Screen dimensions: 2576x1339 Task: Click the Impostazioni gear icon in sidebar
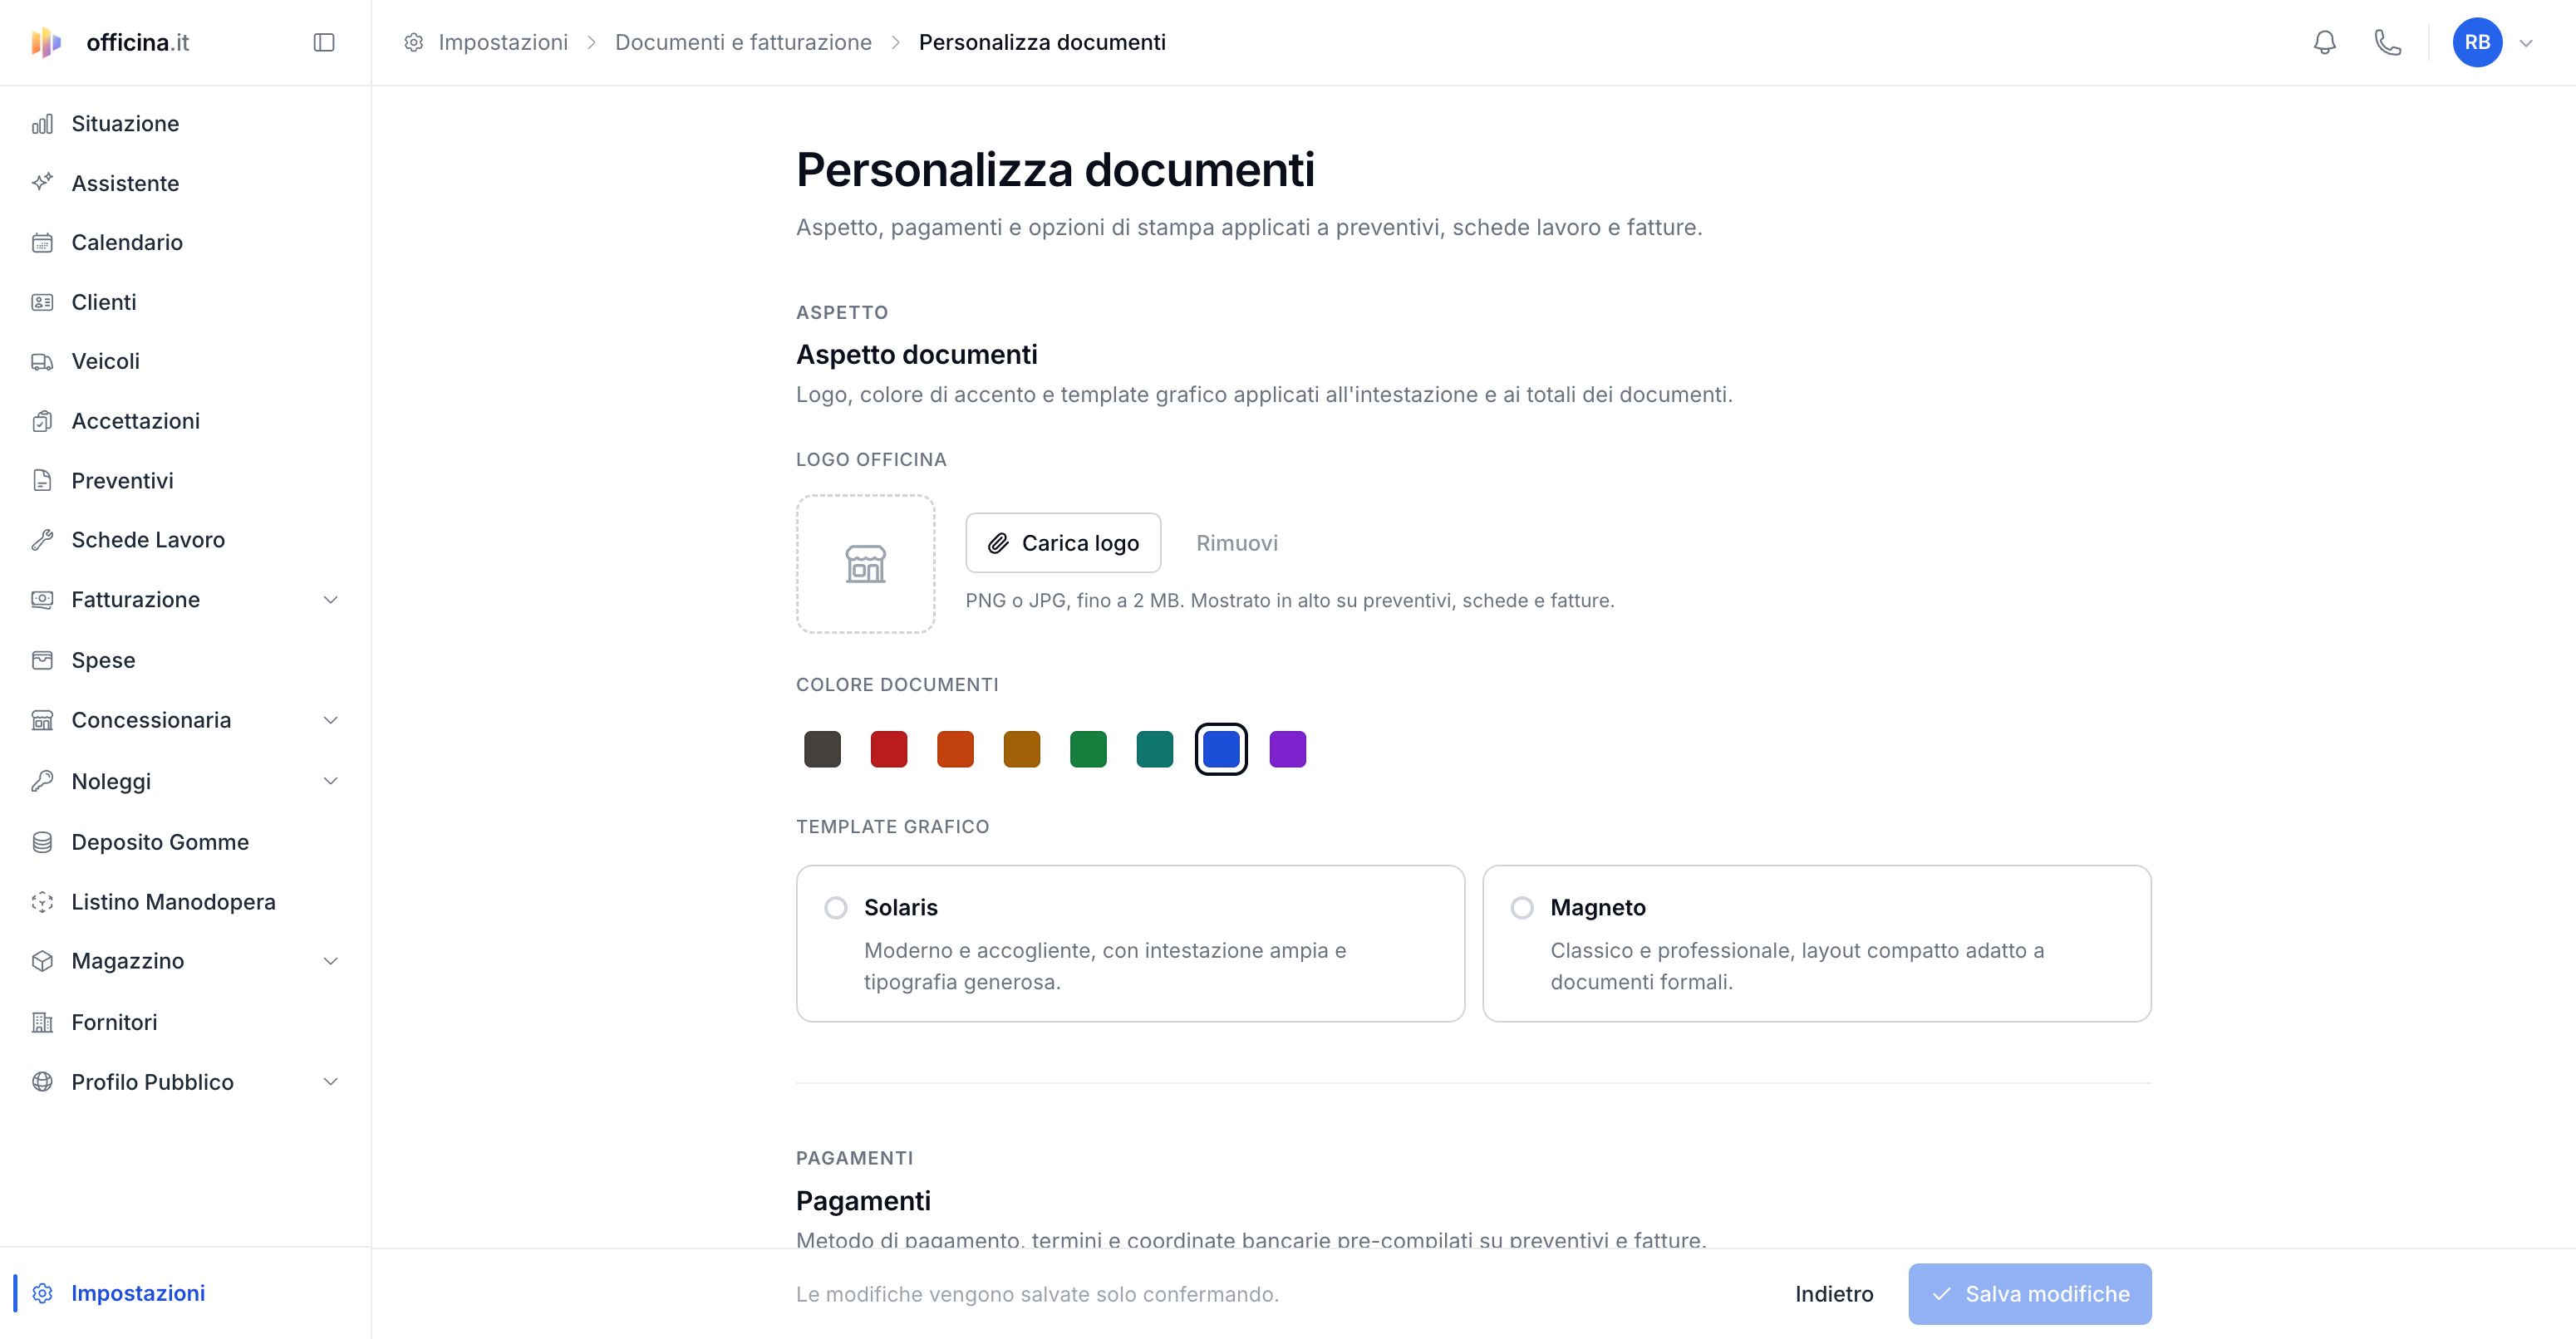[42, 1293]
